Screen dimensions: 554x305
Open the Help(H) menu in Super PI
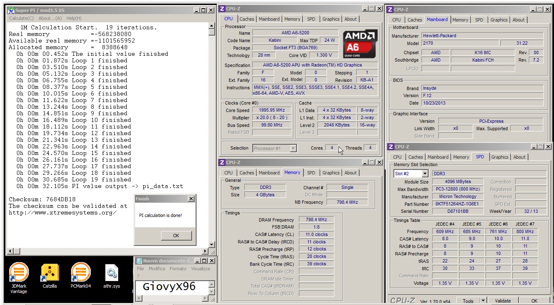(x=74, y=18)
